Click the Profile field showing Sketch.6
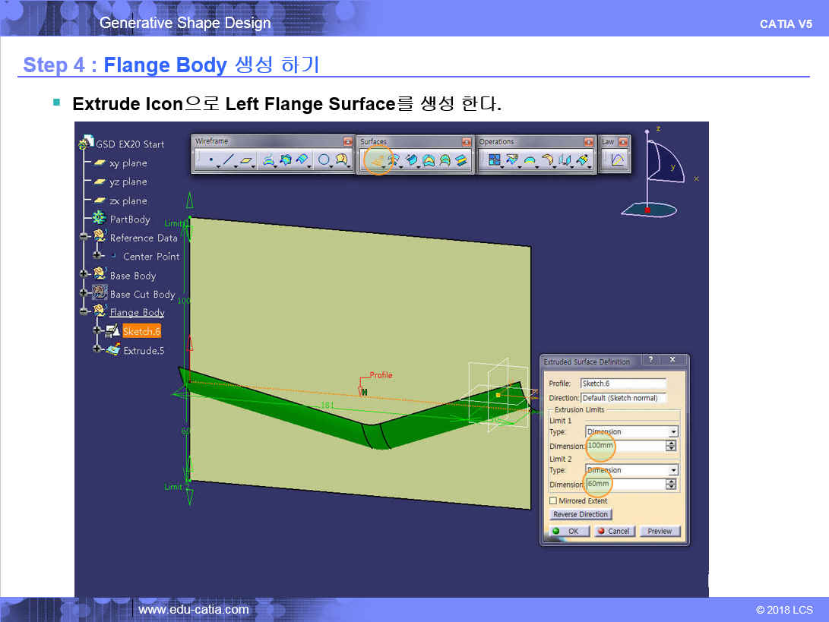Viewport: 829px width, 622px height. [x=622, y=384]
